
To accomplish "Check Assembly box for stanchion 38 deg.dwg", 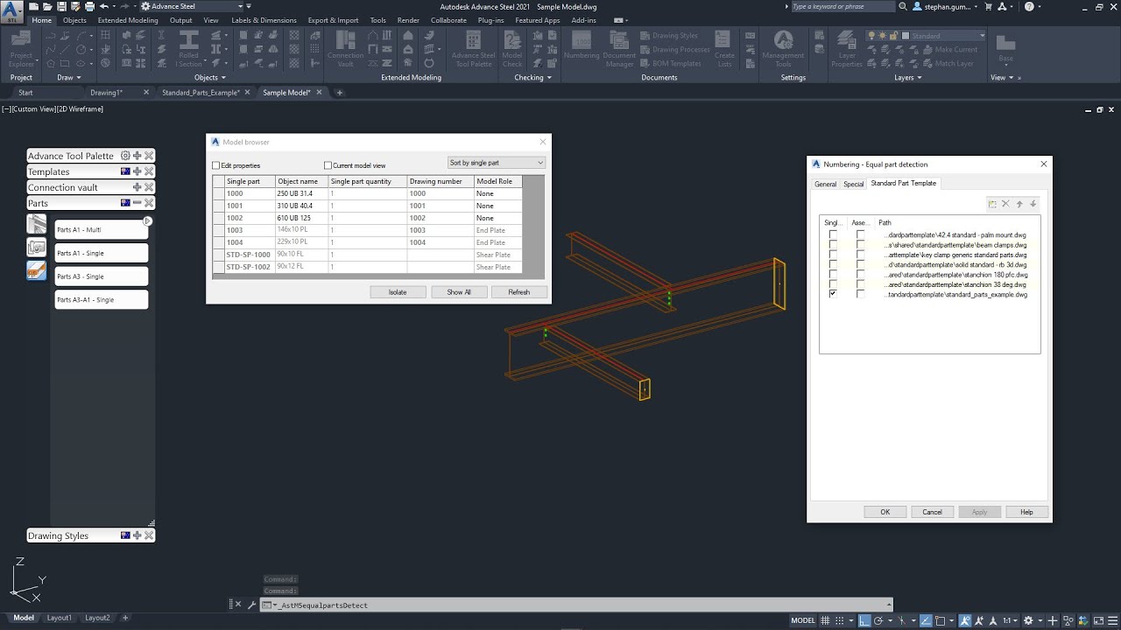I will coord(861,284).
